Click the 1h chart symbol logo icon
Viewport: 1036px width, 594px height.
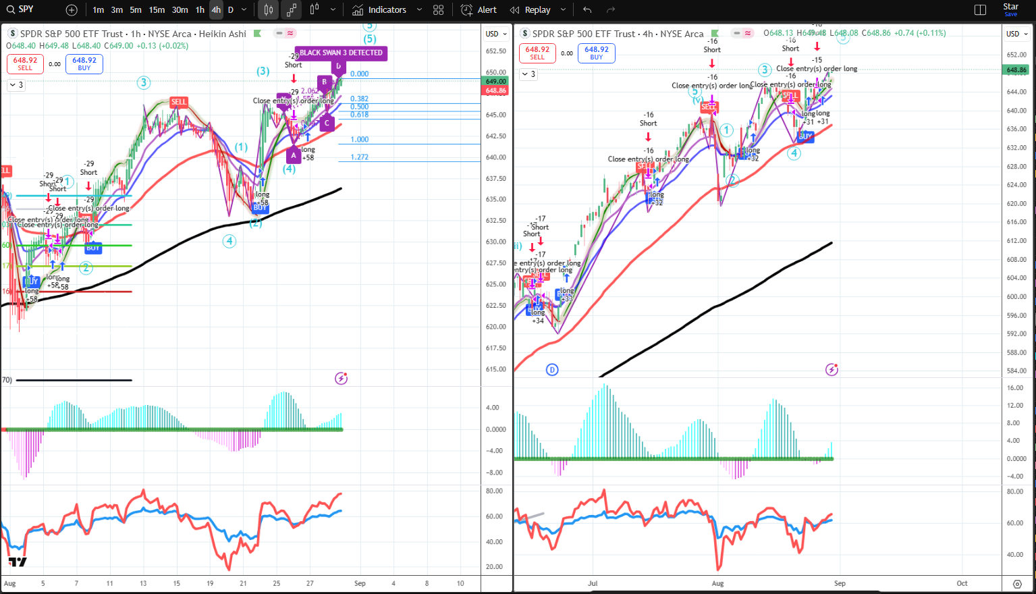pos(13,33)
